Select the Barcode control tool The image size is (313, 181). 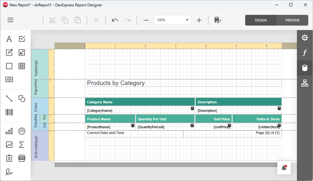point(9,112)
